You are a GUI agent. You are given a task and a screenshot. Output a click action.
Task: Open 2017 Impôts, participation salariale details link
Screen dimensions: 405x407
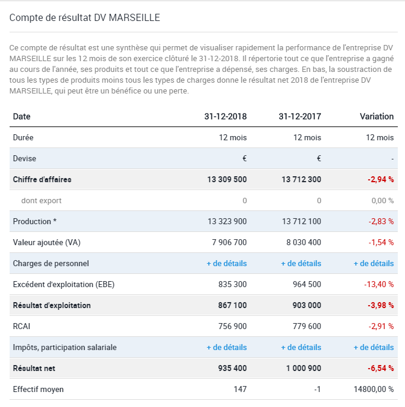pos(301,347)
